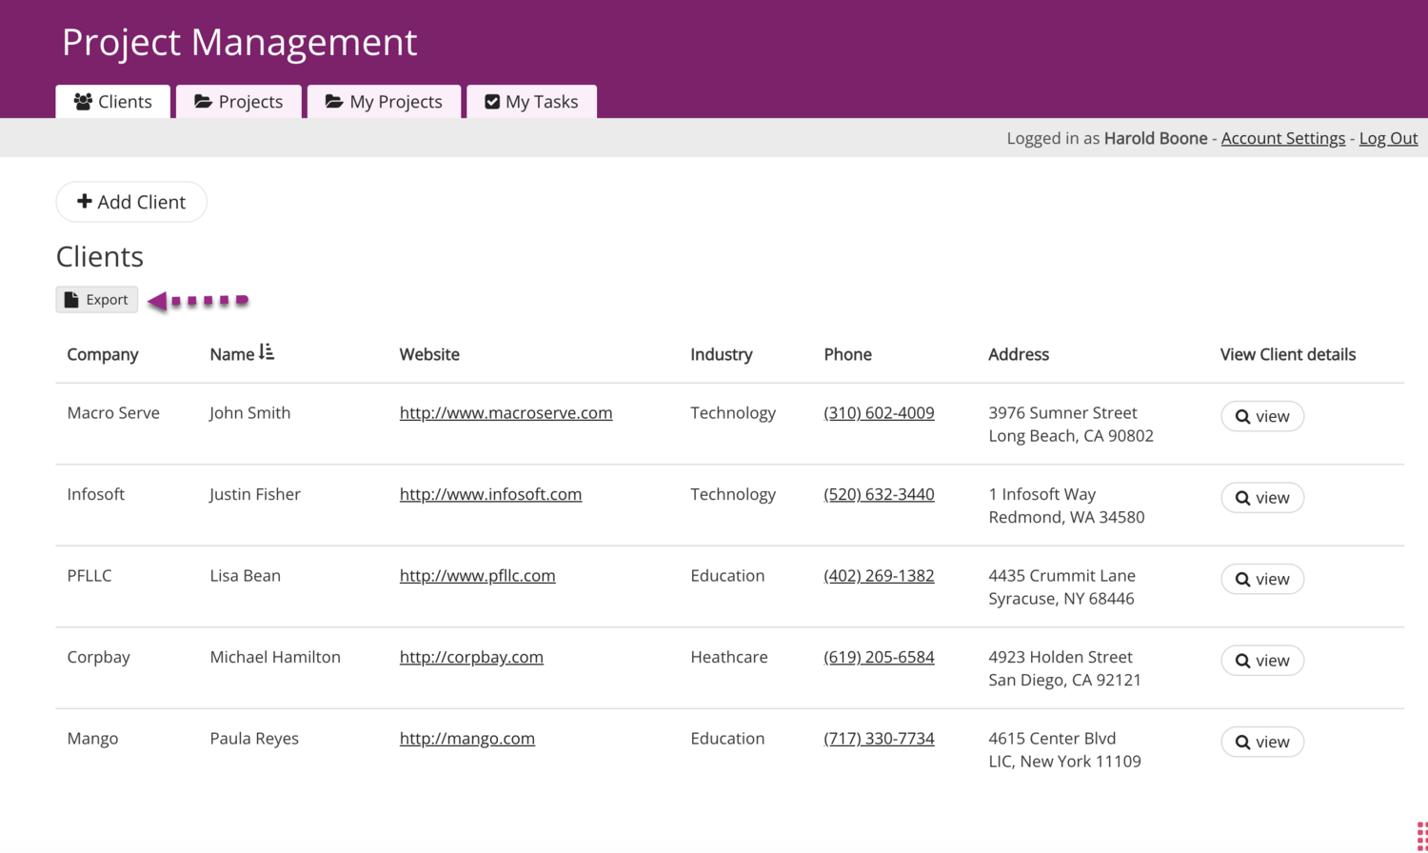Open Account Settings link
1428x853 pixels.
1282,138
